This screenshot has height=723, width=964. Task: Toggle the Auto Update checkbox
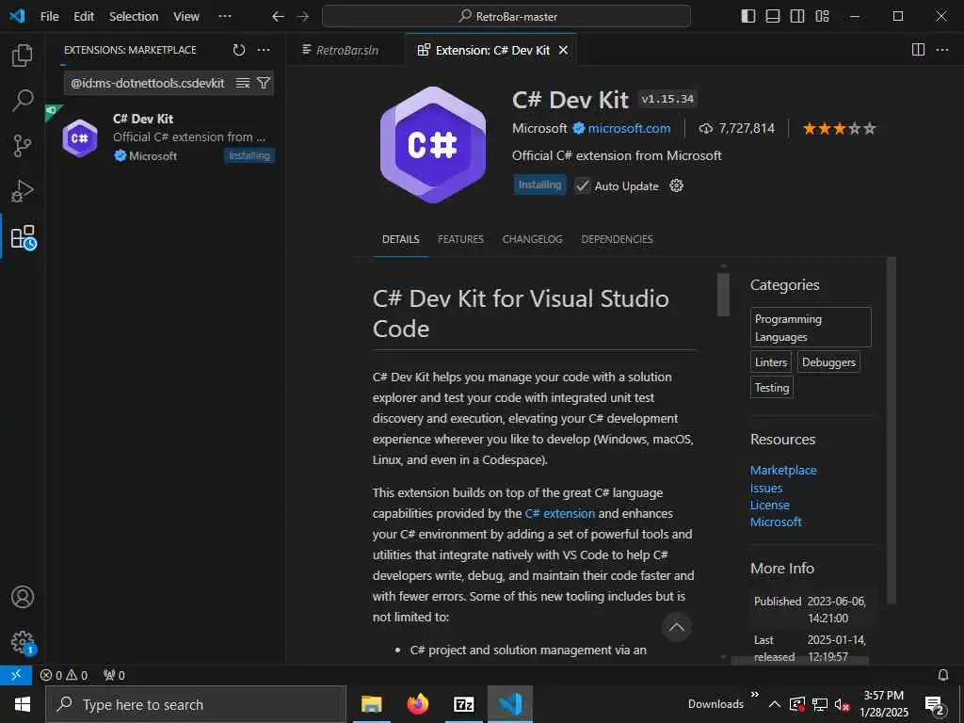[582, 185]
